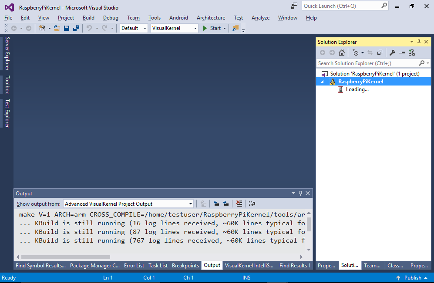Click the feedback icon beside Quick Launch
Image resolution: width=434 pixels, height=283 pixels.
[294, 6]
